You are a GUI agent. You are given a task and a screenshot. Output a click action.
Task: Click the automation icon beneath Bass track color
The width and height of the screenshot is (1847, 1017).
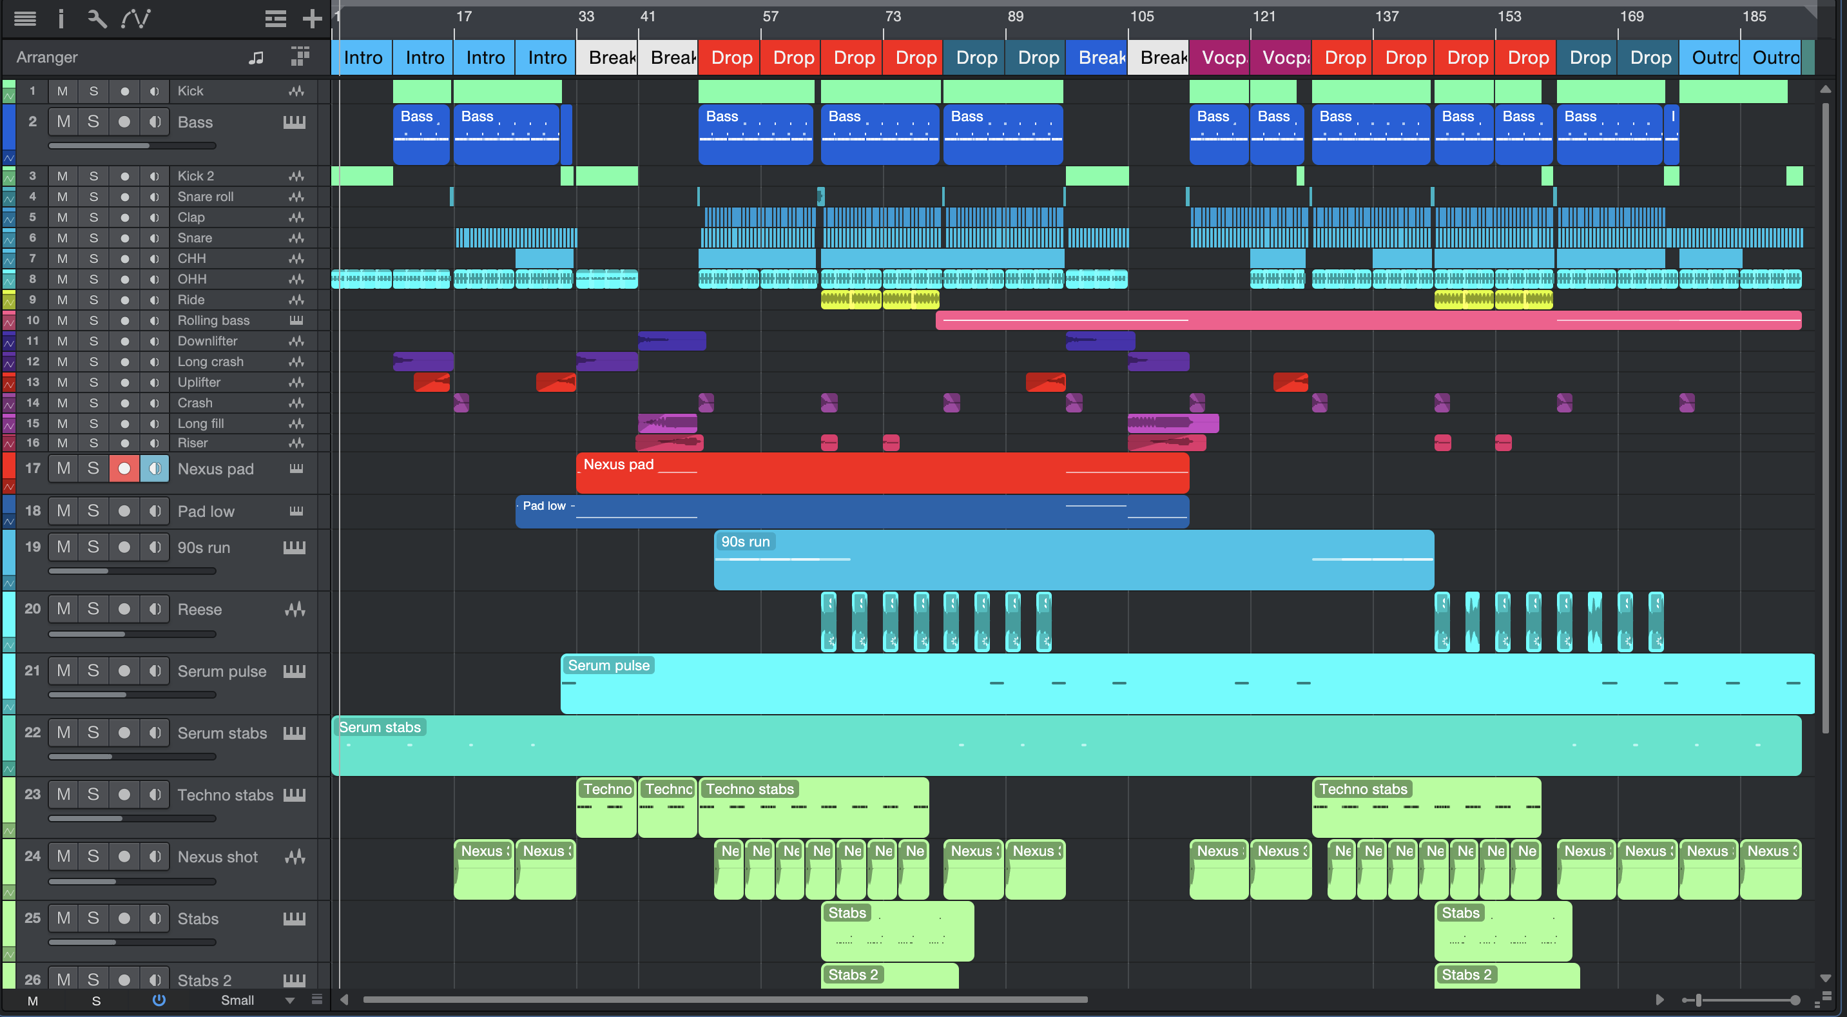[x=8, y=157]
